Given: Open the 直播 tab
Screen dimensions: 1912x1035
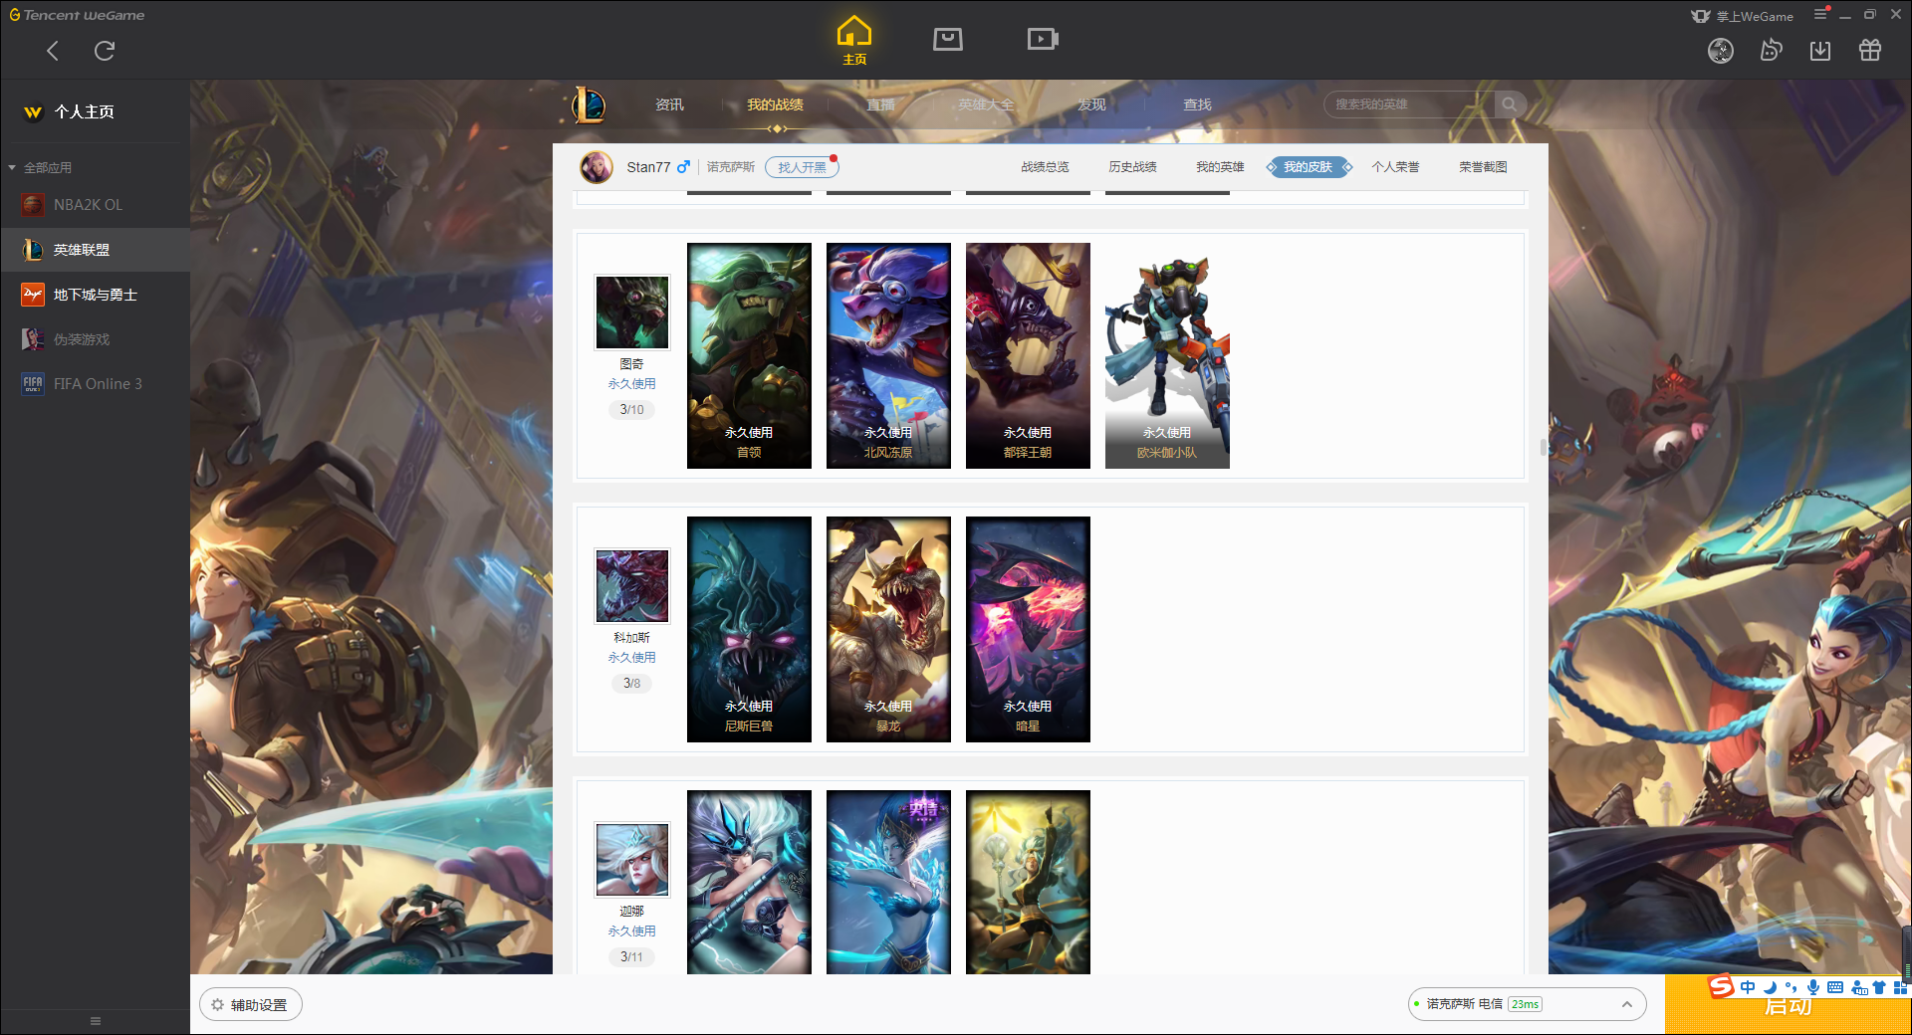Looking at the screenshot, I should click(x=880, y=104).
